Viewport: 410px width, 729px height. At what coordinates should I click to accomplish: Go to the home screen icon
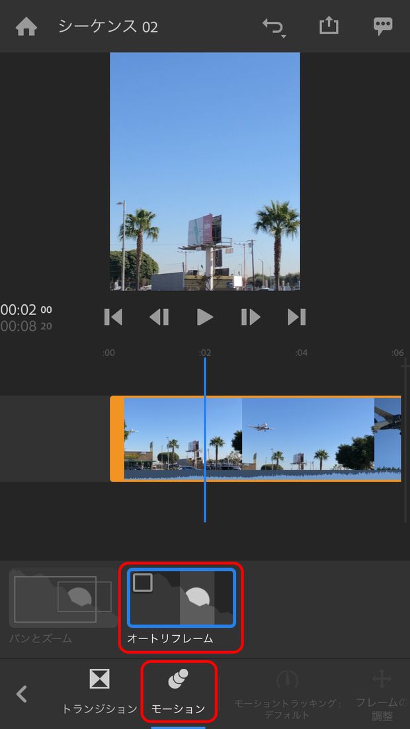[x=26, y=26]
